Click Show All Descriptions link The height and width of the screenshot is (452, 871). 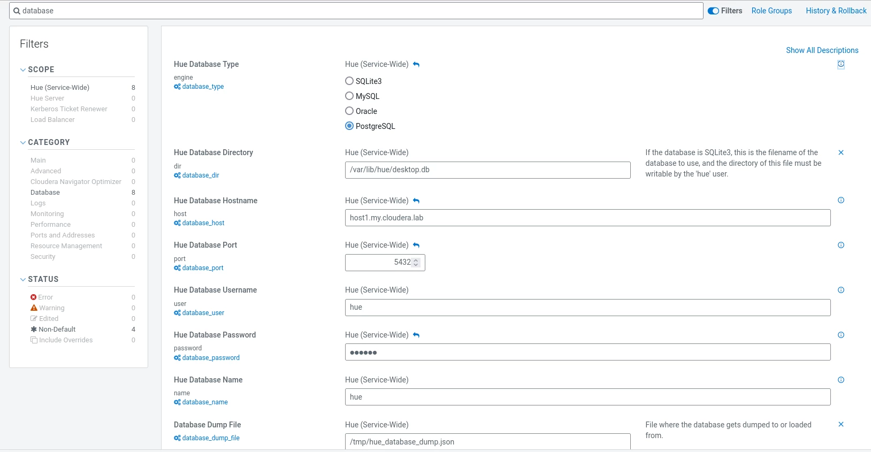tap(822, 50)
